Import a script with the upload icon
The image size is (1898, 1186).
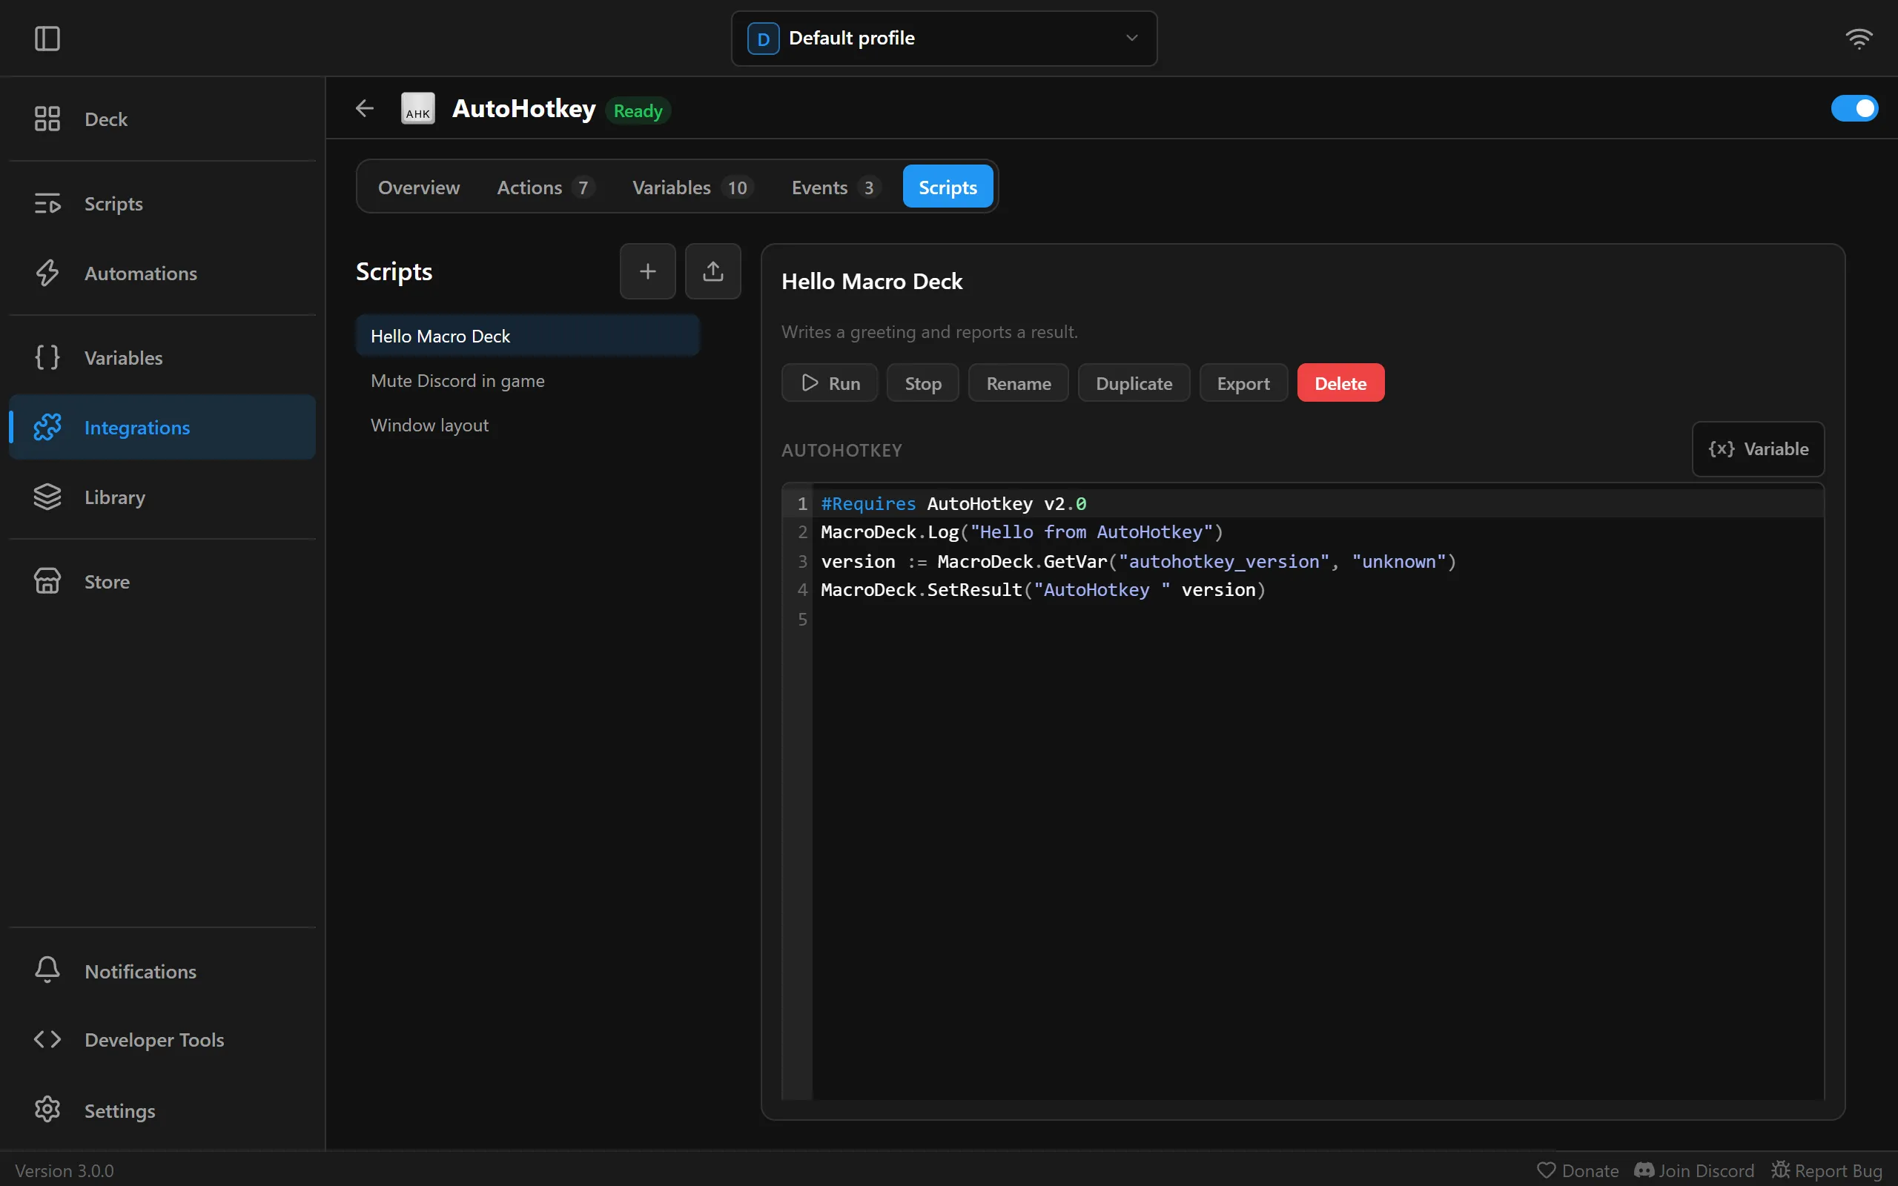click(713, 271)
